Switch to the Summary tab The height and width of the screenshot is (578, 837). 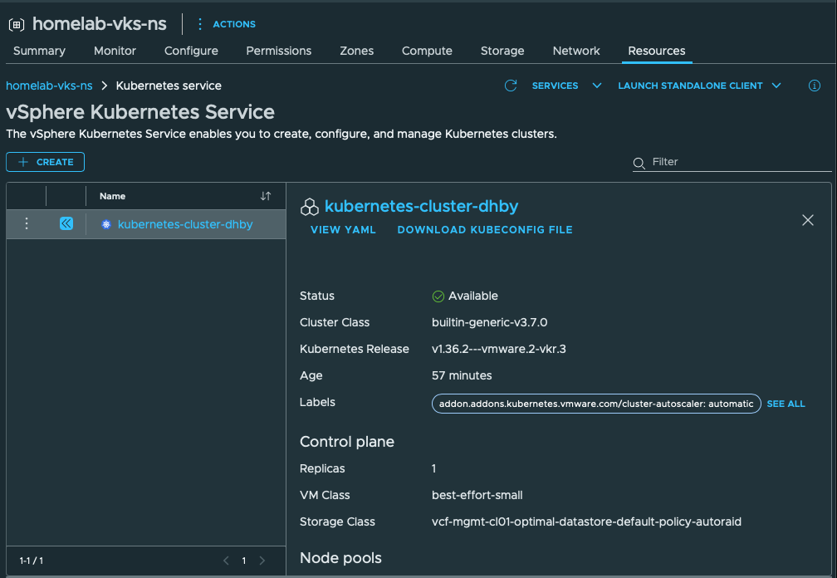point(40,51)
